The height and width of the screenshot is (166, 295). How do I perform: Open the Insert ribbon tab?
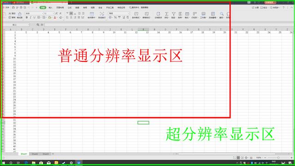point(50,7)
